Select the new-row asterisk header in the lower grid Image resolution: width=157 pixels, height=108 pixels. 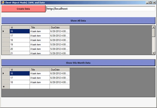[6, 87]
